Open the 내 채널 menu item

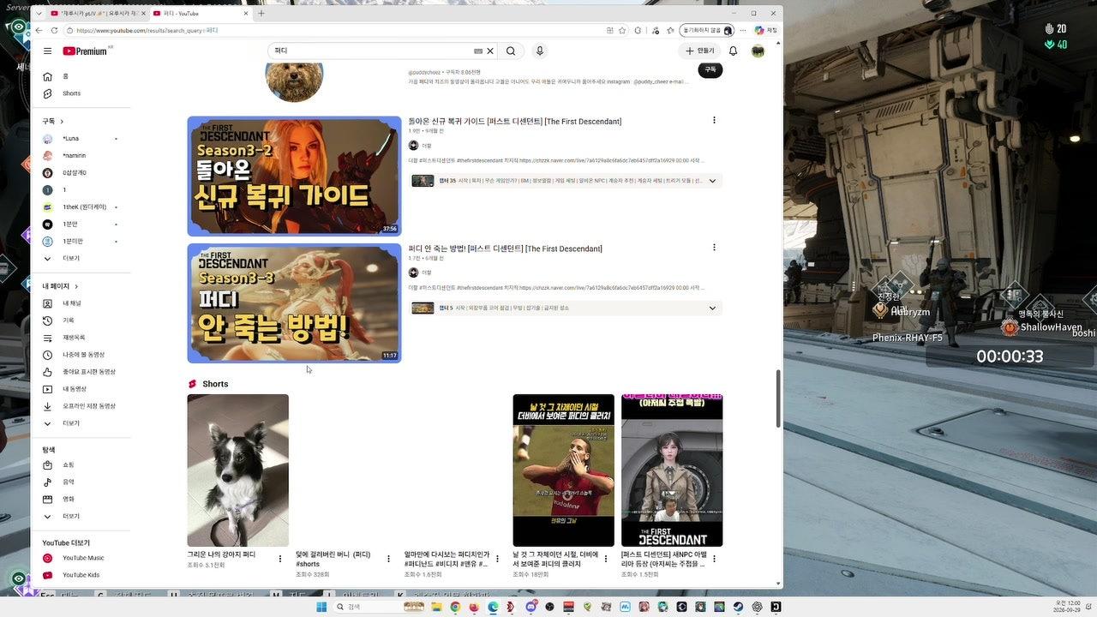pyautogui.click(x=81, y=303)
